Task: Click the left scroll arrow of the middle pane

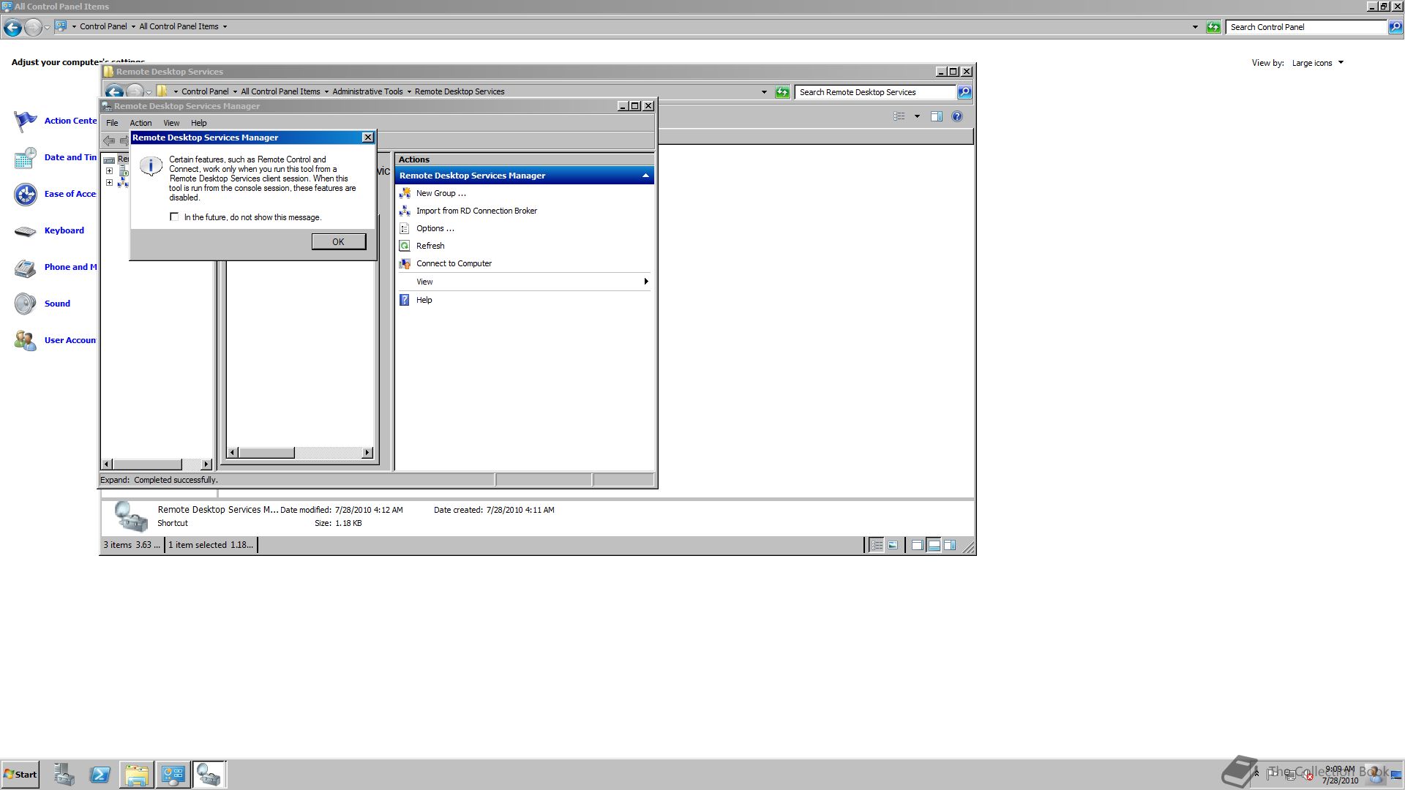Action: tap(233, 453)
